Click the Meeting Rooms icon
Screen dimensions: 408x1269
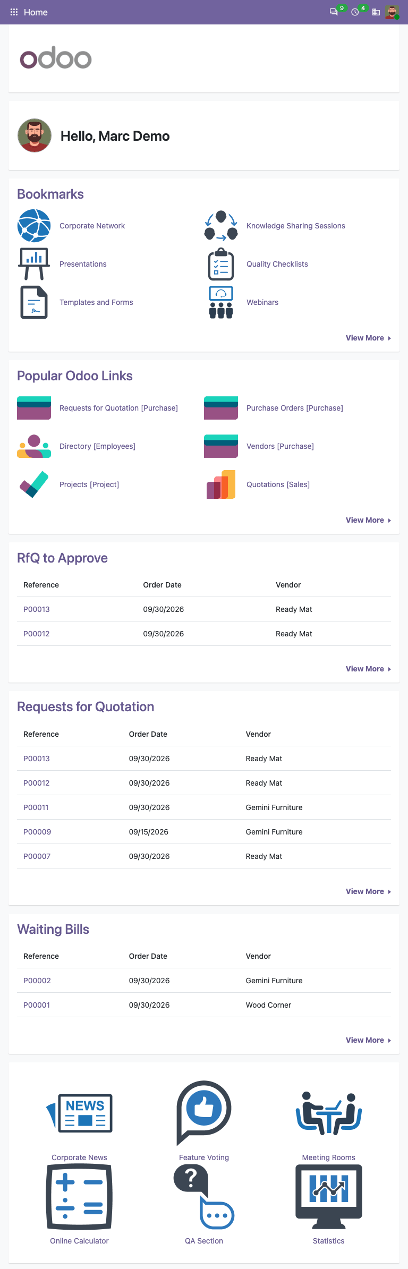pos(329,1113)
